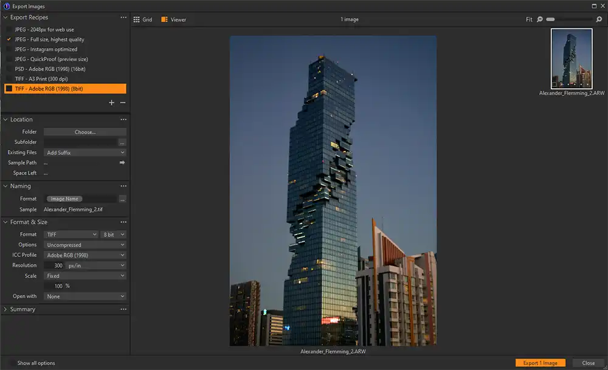This screenshot has width=608, height=370.
Task: Open the Existing Files Add Suffix dropdown
Action: pos(85,152)
